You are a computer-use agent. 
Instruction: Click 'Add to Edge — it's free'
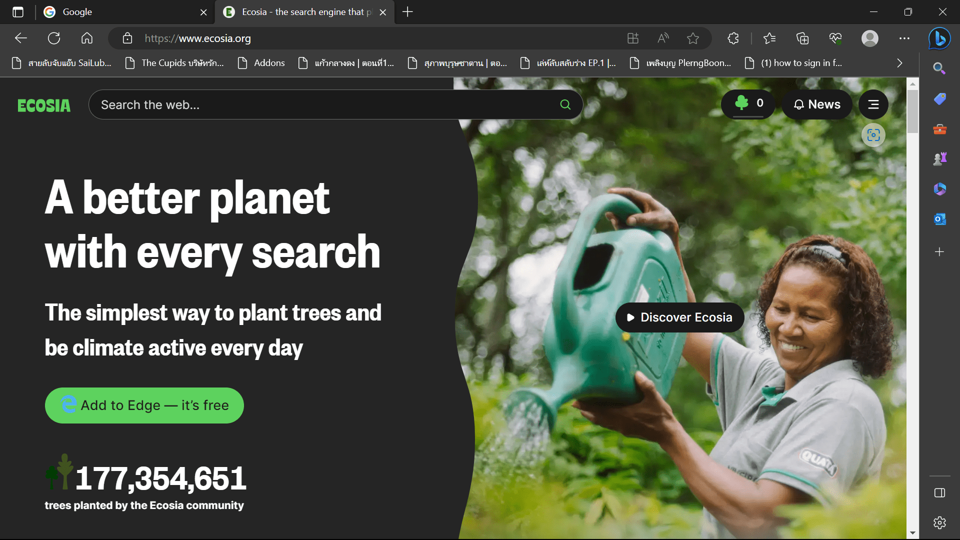coord(144,405)
